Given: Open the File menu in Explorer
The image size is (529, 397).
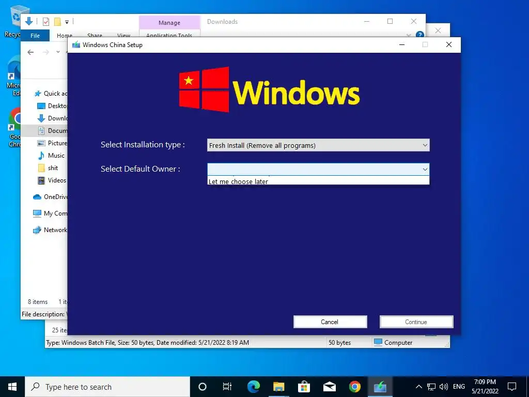Looking at the screenshot, I should tap(35, 36).
